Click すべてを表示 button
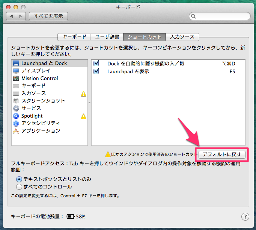This screenshot has width=256, height=230. point(48,16)
